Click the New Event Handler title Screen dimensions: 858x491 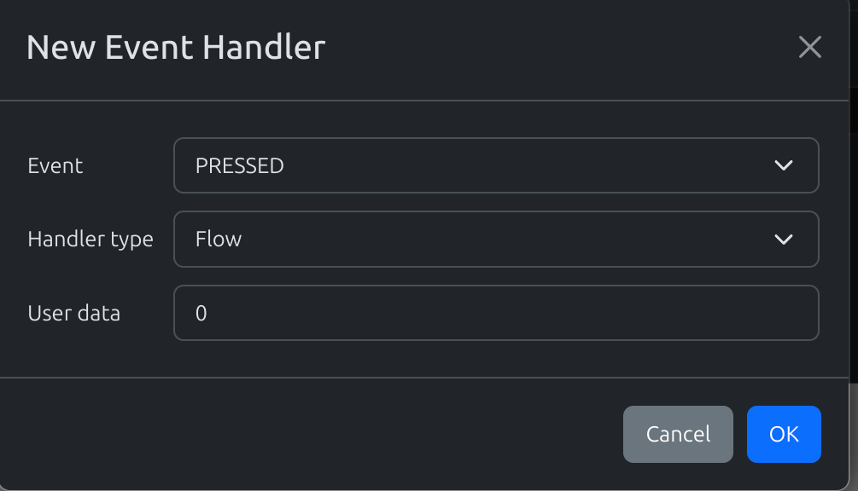pos(176,47)
